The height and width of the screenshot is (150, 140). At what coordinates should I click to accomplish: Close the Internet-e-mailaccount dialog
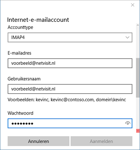point(133,5)
